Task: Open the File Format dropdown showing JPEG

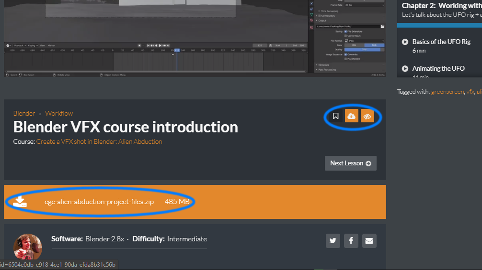Action: click(365, 41)
